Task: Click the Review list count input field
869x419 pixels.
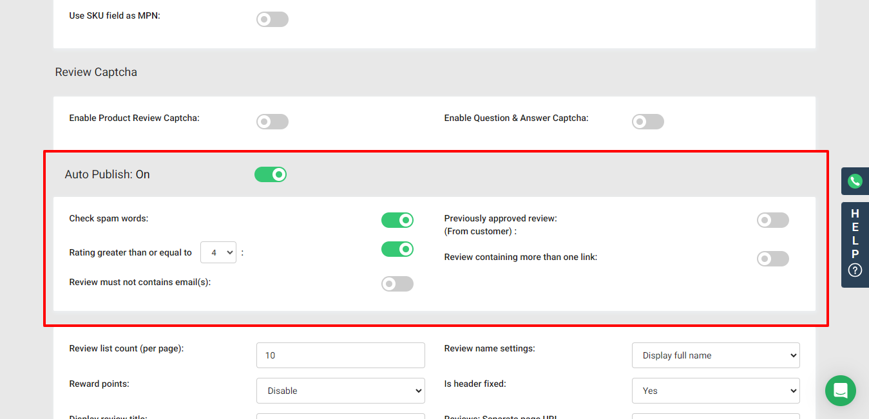Action: pos(341,355)
